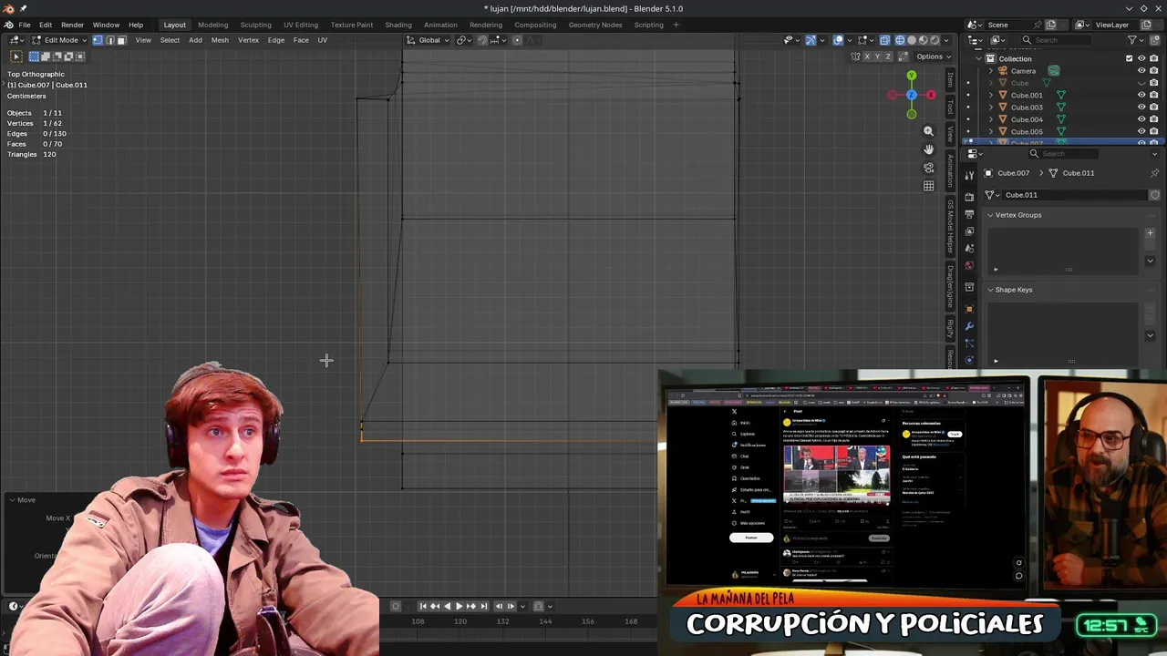The image size is (1167, 656).
Task: Collapse Shape Keys panel
Action: click(990, 290)
